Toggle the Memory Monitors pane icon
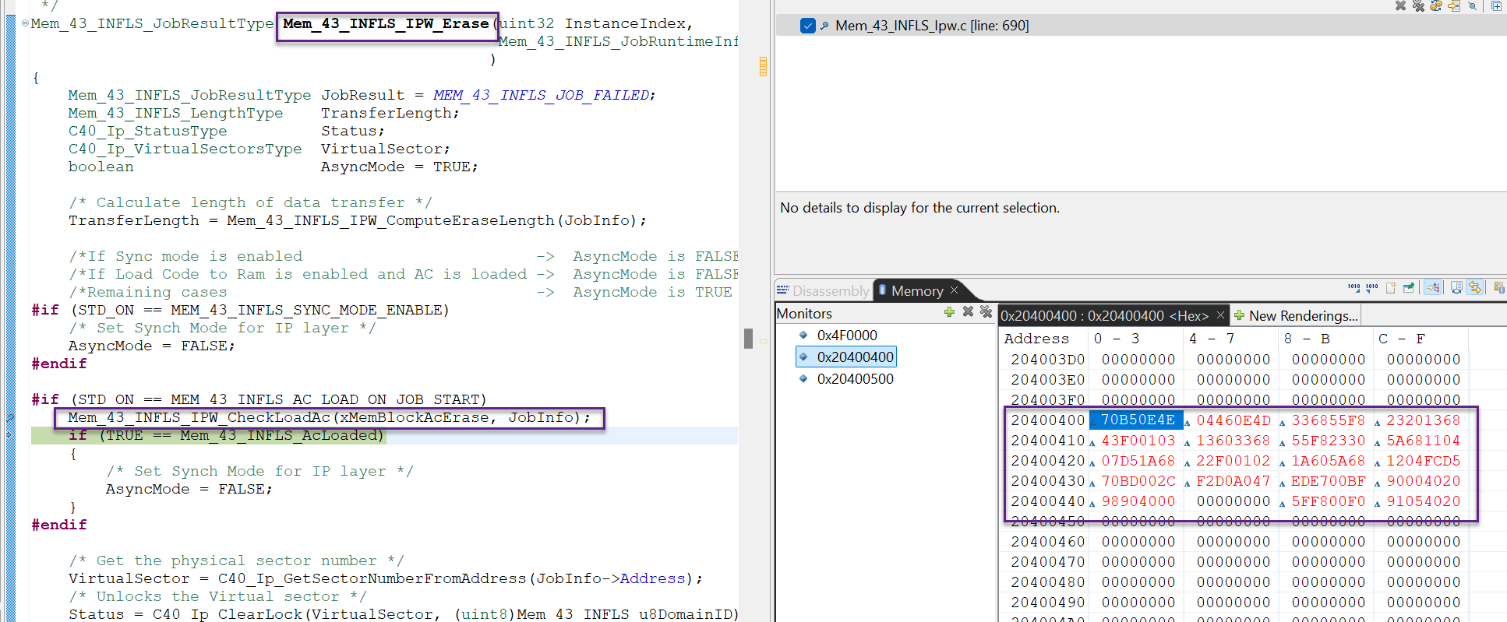 1456,287
